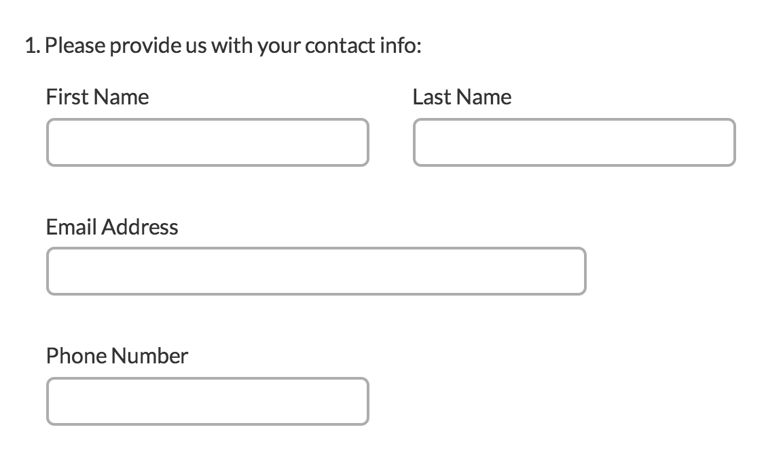Click the First Name input field

click(x=207, y=142)
